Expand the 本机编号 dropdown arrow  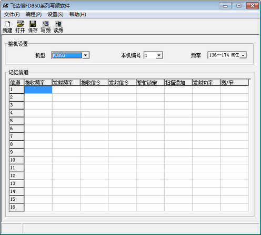point(159,55)
